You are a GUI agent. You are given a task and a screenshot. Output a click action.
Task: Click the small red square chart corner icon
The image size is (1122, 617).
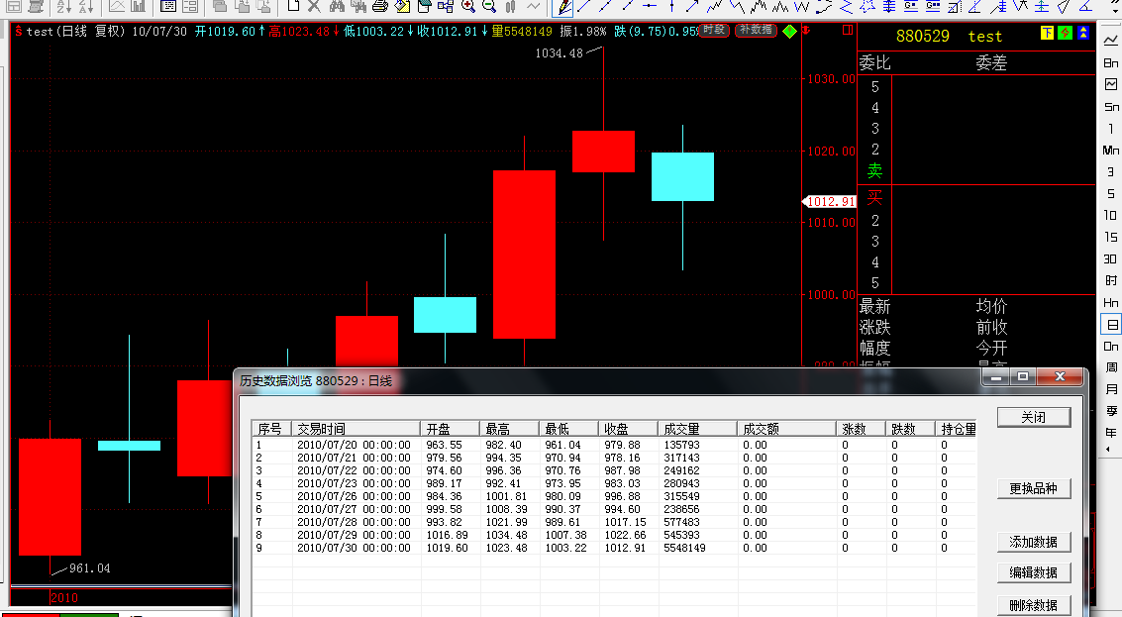tap(848, 30)
